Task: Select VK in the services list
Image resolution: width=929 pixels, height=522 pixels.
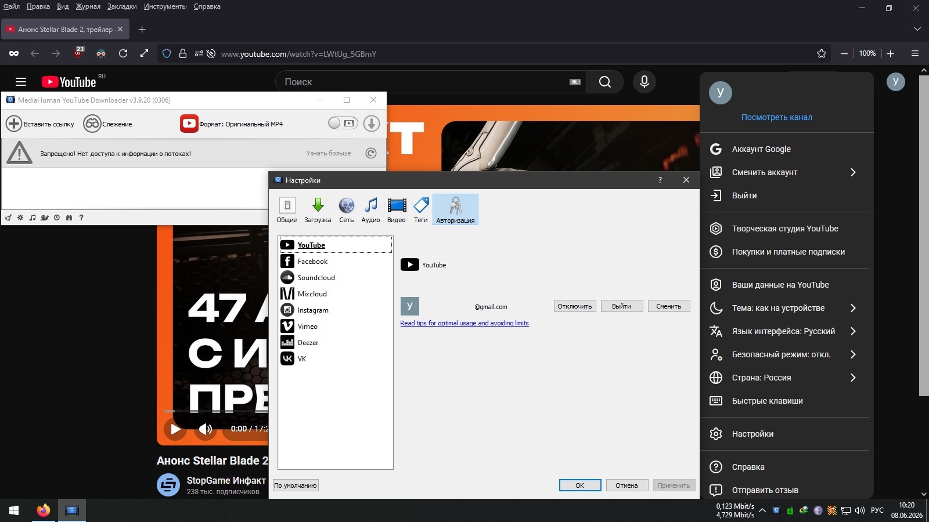Action: coord(335,358)
